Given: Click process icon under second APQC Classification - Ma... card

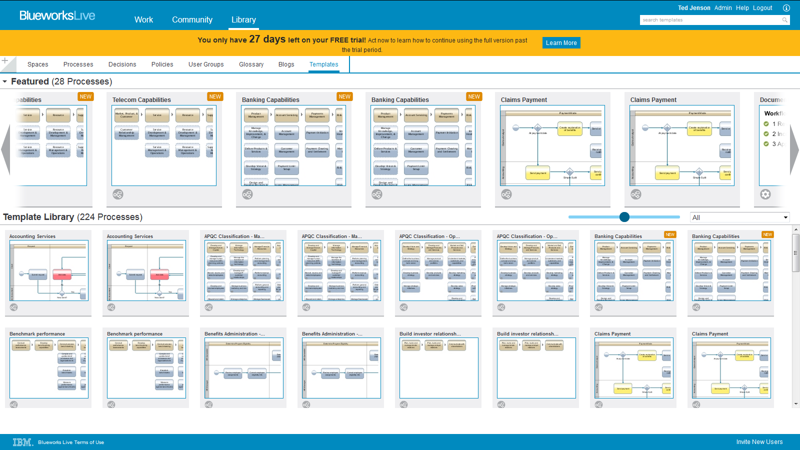Looking at the screenshot, I should [306, 307].
